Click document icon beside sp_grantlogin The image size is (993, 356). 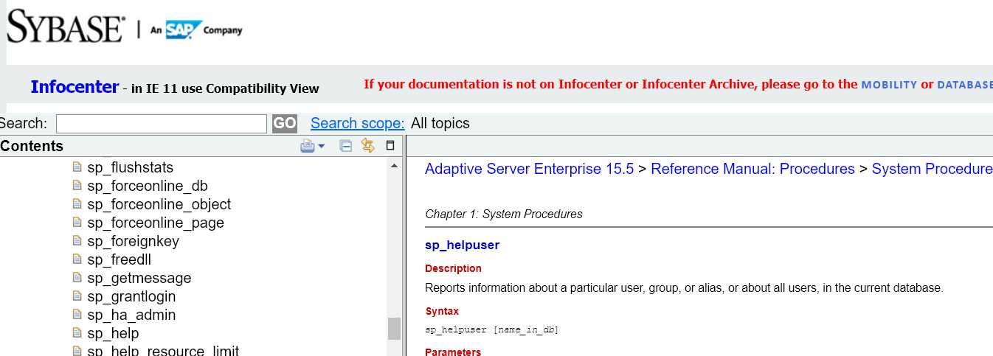(x=77, y=296)
